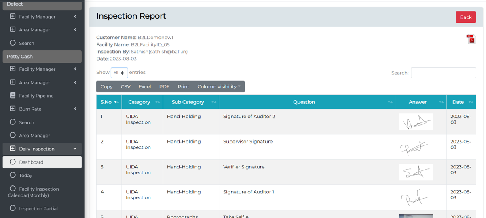Click the plus icon beside Burn Rate
Screen dimensions: 486x218
coord(13,109)
